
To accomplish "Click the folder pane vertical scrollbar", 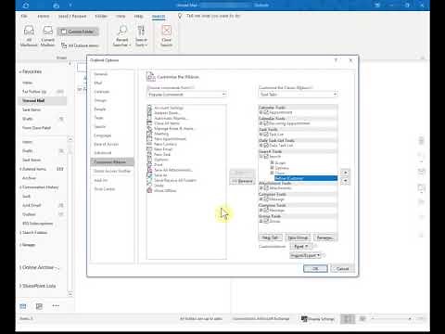I will 70,216.
